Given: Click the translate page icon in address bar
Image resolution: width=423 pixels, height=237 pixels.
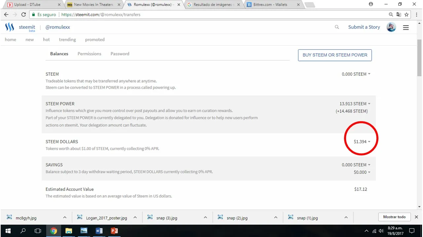Looking at the screenshot, I should coord(399,14).
